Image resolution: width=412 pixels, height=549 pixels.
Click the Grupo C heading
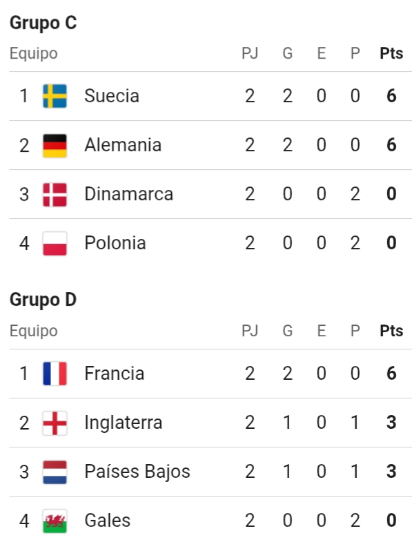[x=43, y=23]
